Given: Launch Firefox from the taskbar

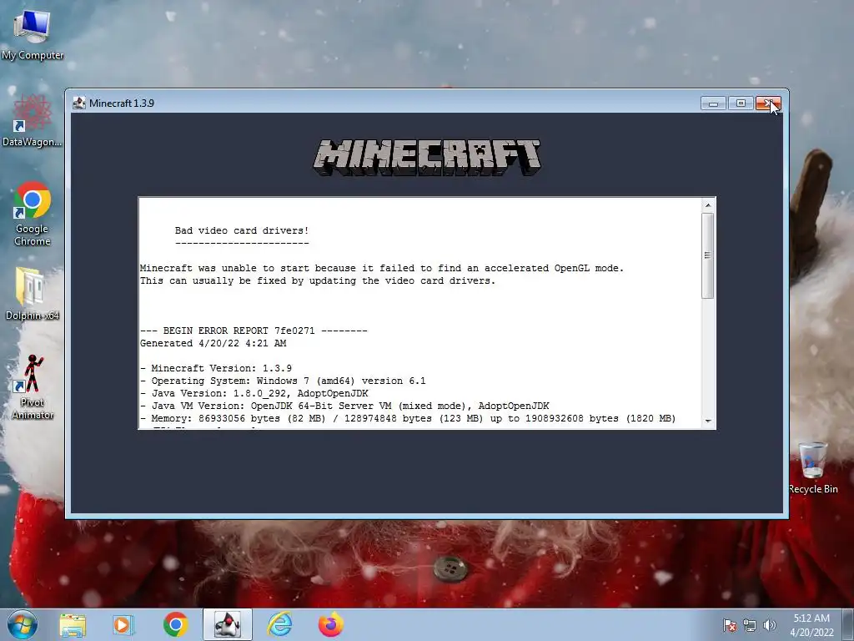Looking at the screenshot, I should (x=330, y=624).
